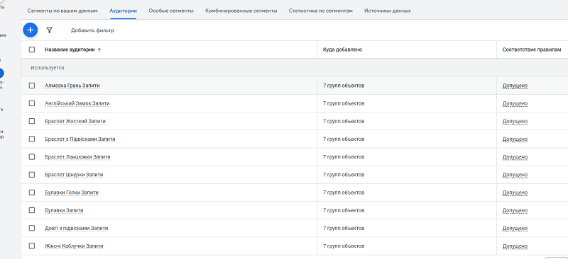Viewport: 568px width, 259px height.
Task: Open audience Браслет Ланцюжки Запити
Action: (x=77, y=157)
